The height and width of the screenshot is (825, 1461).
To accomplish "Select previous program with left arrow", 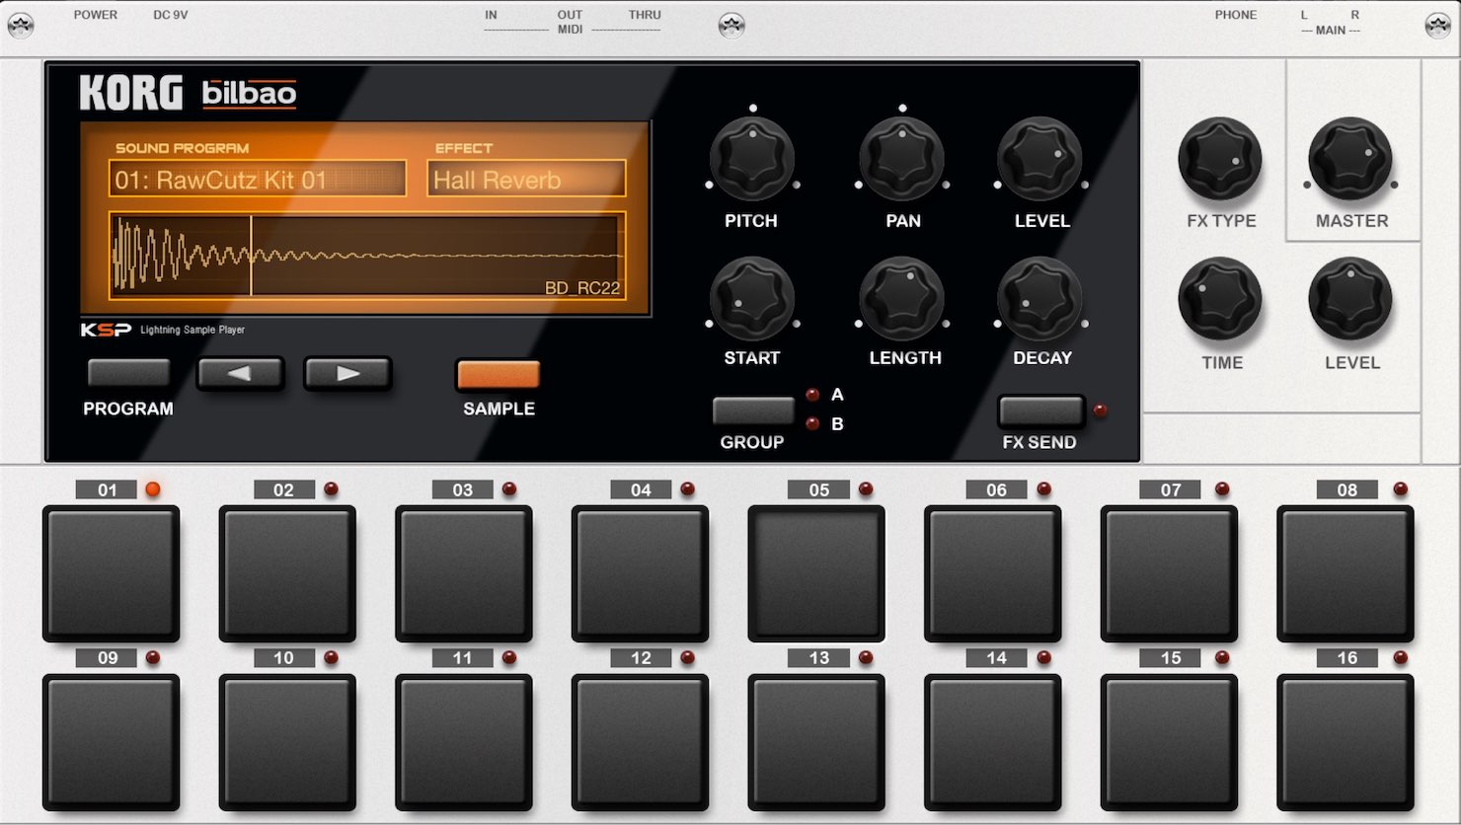I will pyautogui.click(x=240, y=374).
